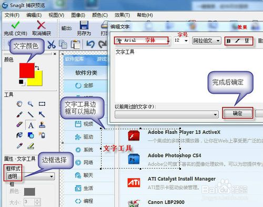Open the 帮助(H) menu
This screenshot has height=207, width=263.
point(145,15)
